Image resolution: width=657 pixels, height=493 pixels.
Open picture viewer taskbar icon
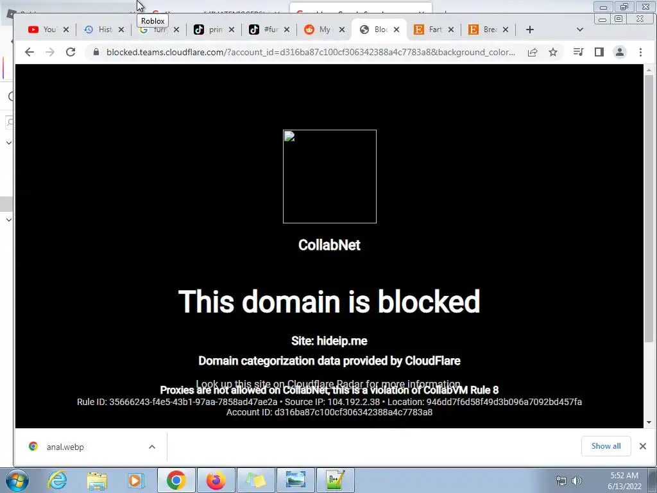295,480
